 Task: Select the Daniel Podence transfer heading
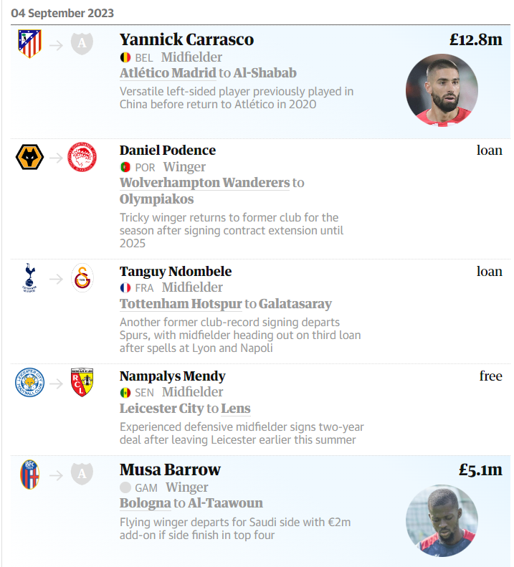[167, 151]
